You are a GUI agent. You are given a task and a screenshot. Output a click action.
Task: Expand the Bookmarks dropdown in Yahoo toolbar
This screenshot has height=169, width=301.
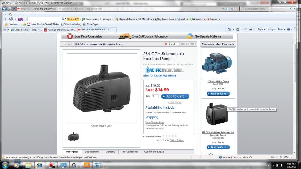click(98, 19)
